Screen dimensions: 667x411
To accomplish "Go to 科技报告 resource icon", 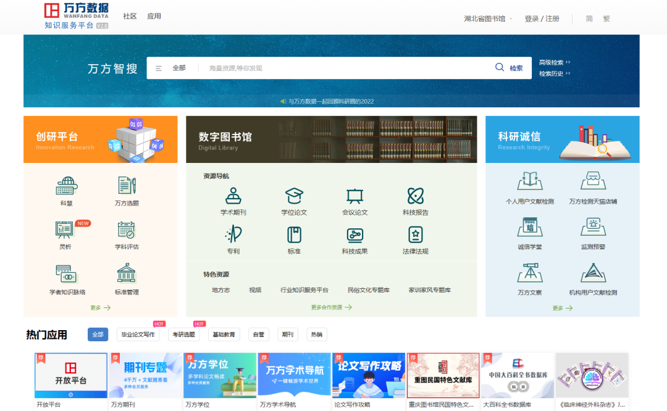I will [416, 196].
